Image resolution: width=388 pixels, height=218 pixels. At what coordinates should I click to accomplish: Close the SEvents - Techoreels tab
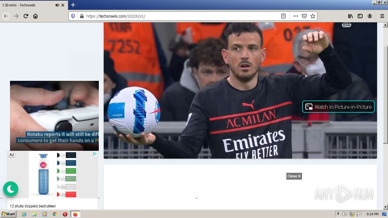point(63,5)
